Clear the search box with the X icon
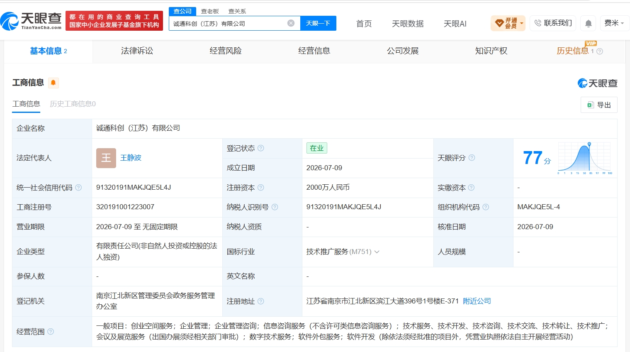This screenshot has width=630, height=352. coord(291,23)
